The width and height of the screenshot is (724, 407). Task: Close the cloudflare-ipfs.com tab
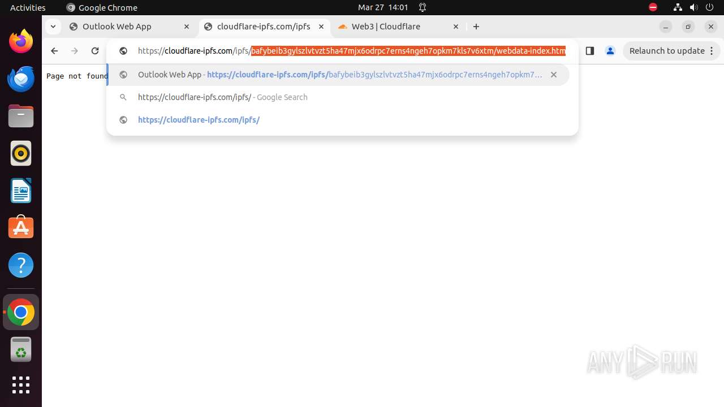coord(321,27)
